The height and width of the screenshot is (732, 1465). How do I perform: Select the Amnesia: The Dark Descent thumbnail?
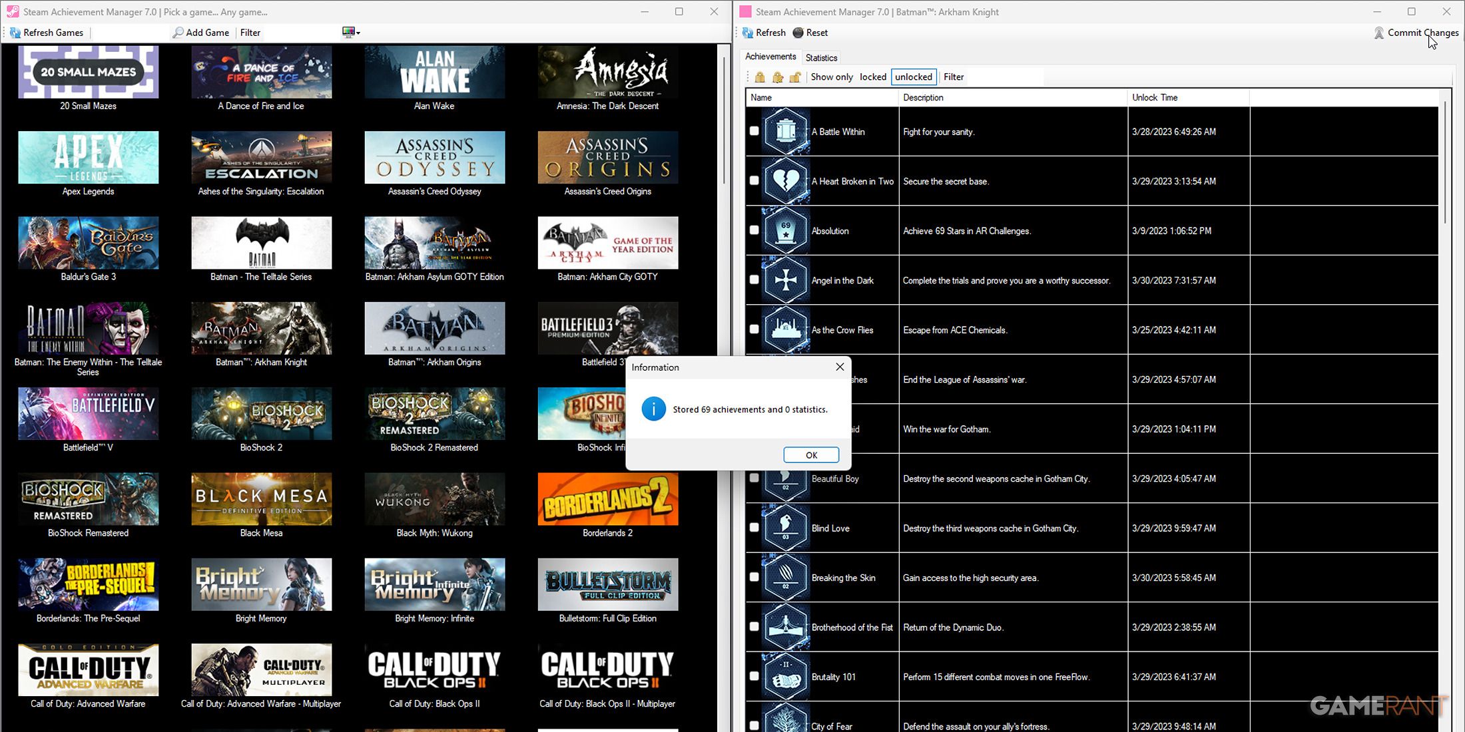607,72
